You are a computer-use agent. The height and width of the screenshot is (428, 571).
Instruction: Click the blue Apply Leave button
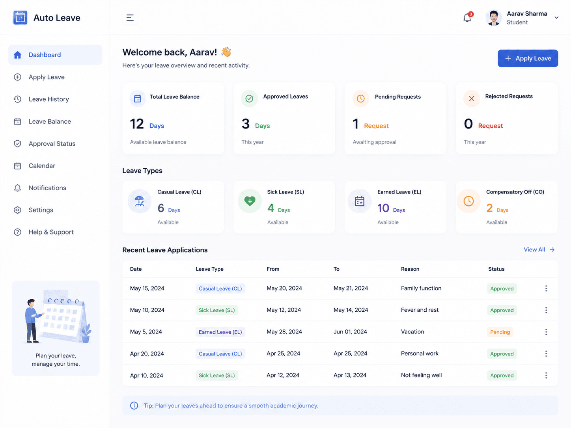(528, 58)
